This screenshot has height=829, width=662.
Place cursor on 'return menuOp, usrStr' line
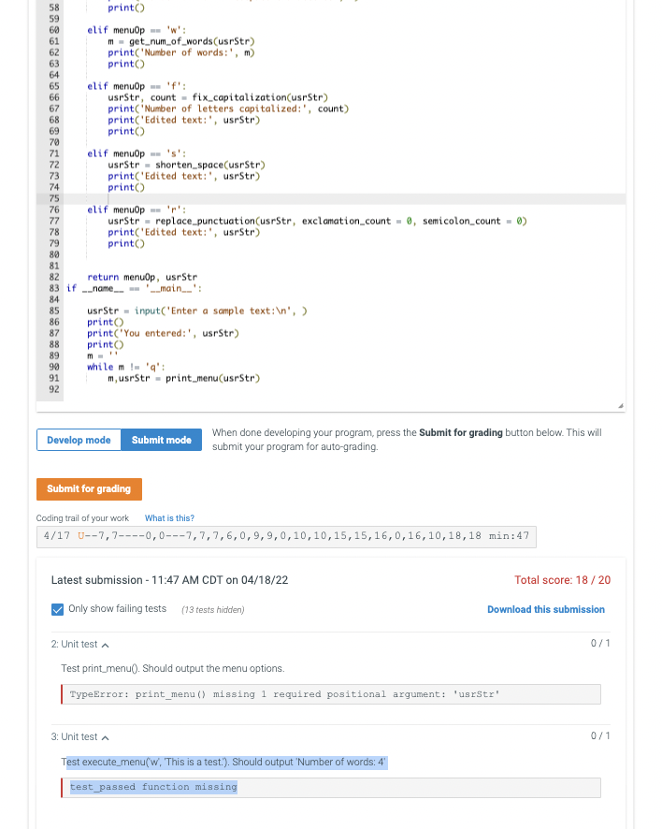(142, 277)
